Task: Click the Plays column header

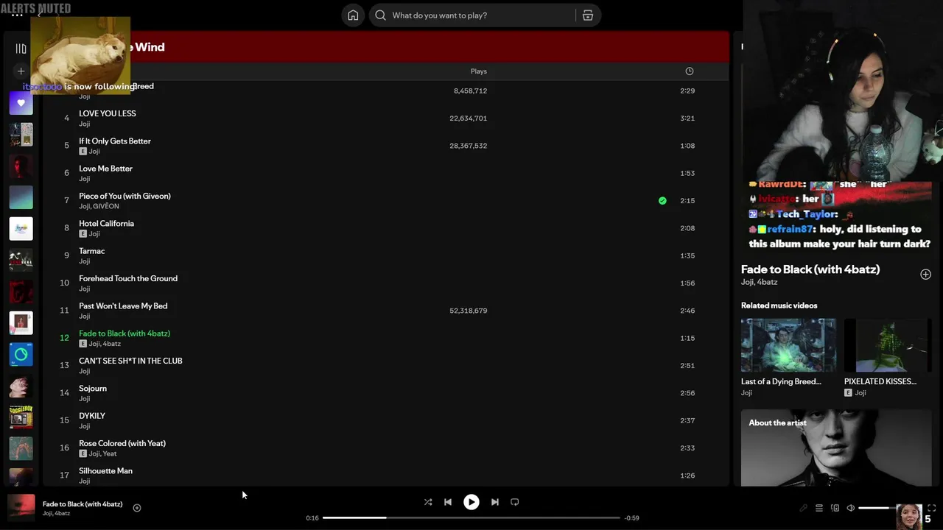Action: click(x=479, y=71)
